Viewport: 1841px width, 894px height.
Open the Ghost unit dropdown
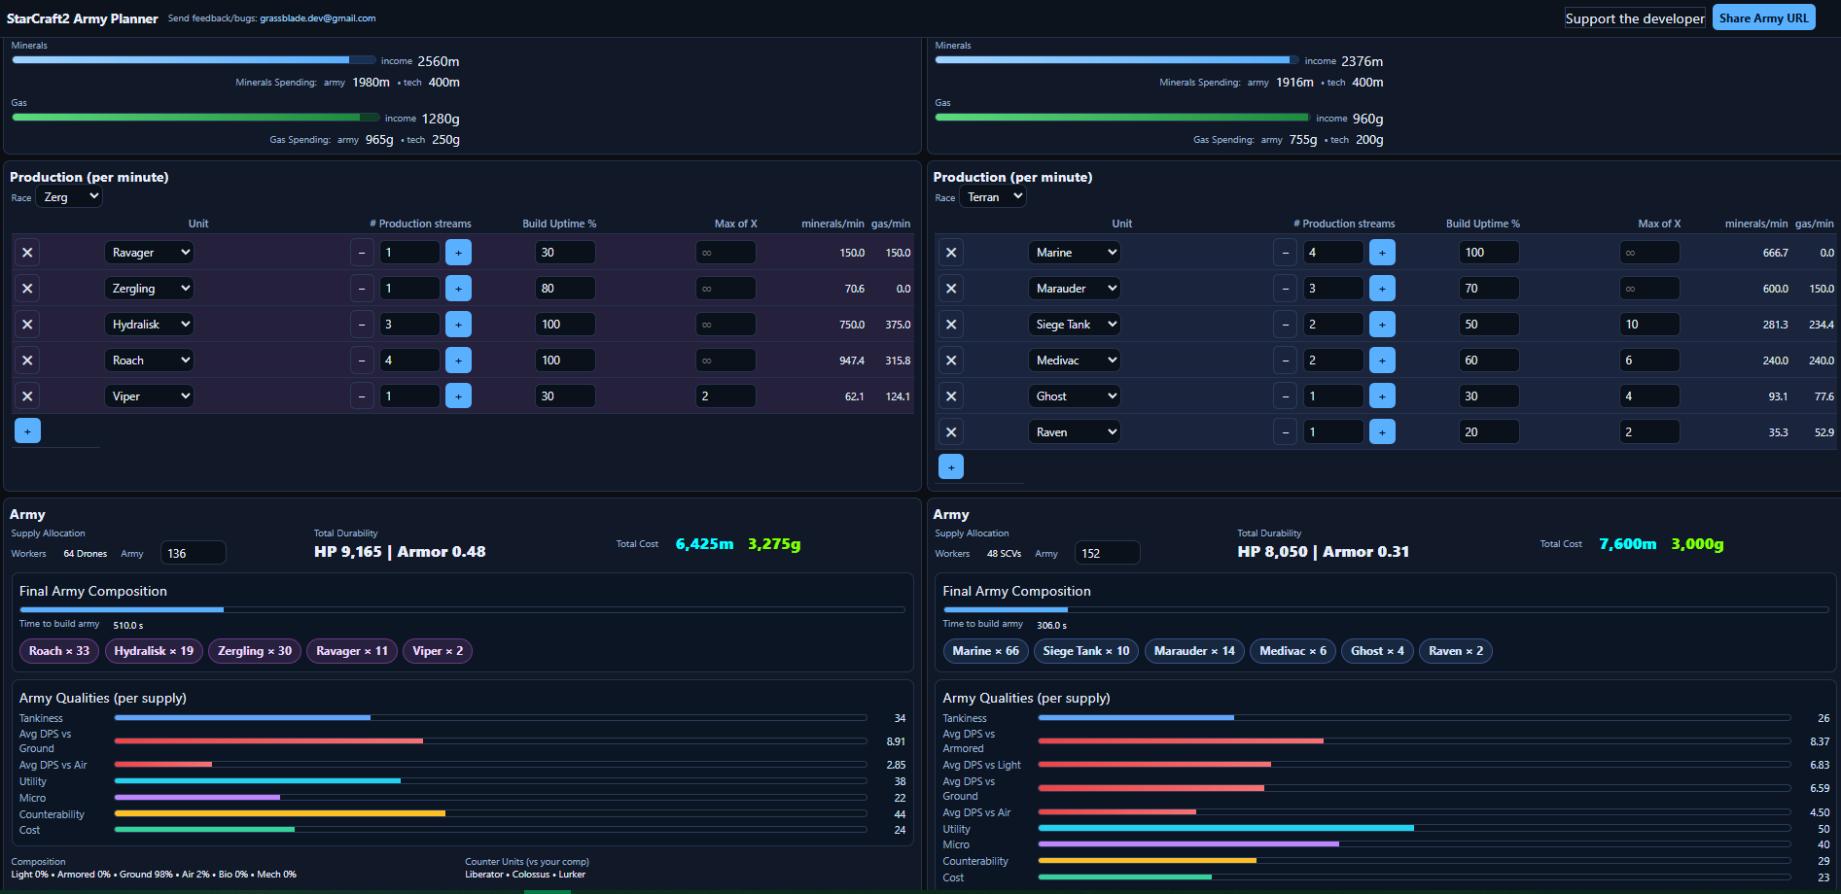1074,395
